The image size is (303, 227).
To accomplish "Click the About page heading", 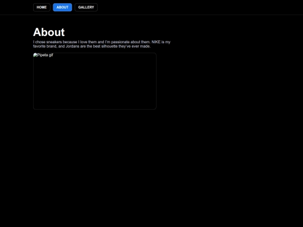I will (49, 32).
